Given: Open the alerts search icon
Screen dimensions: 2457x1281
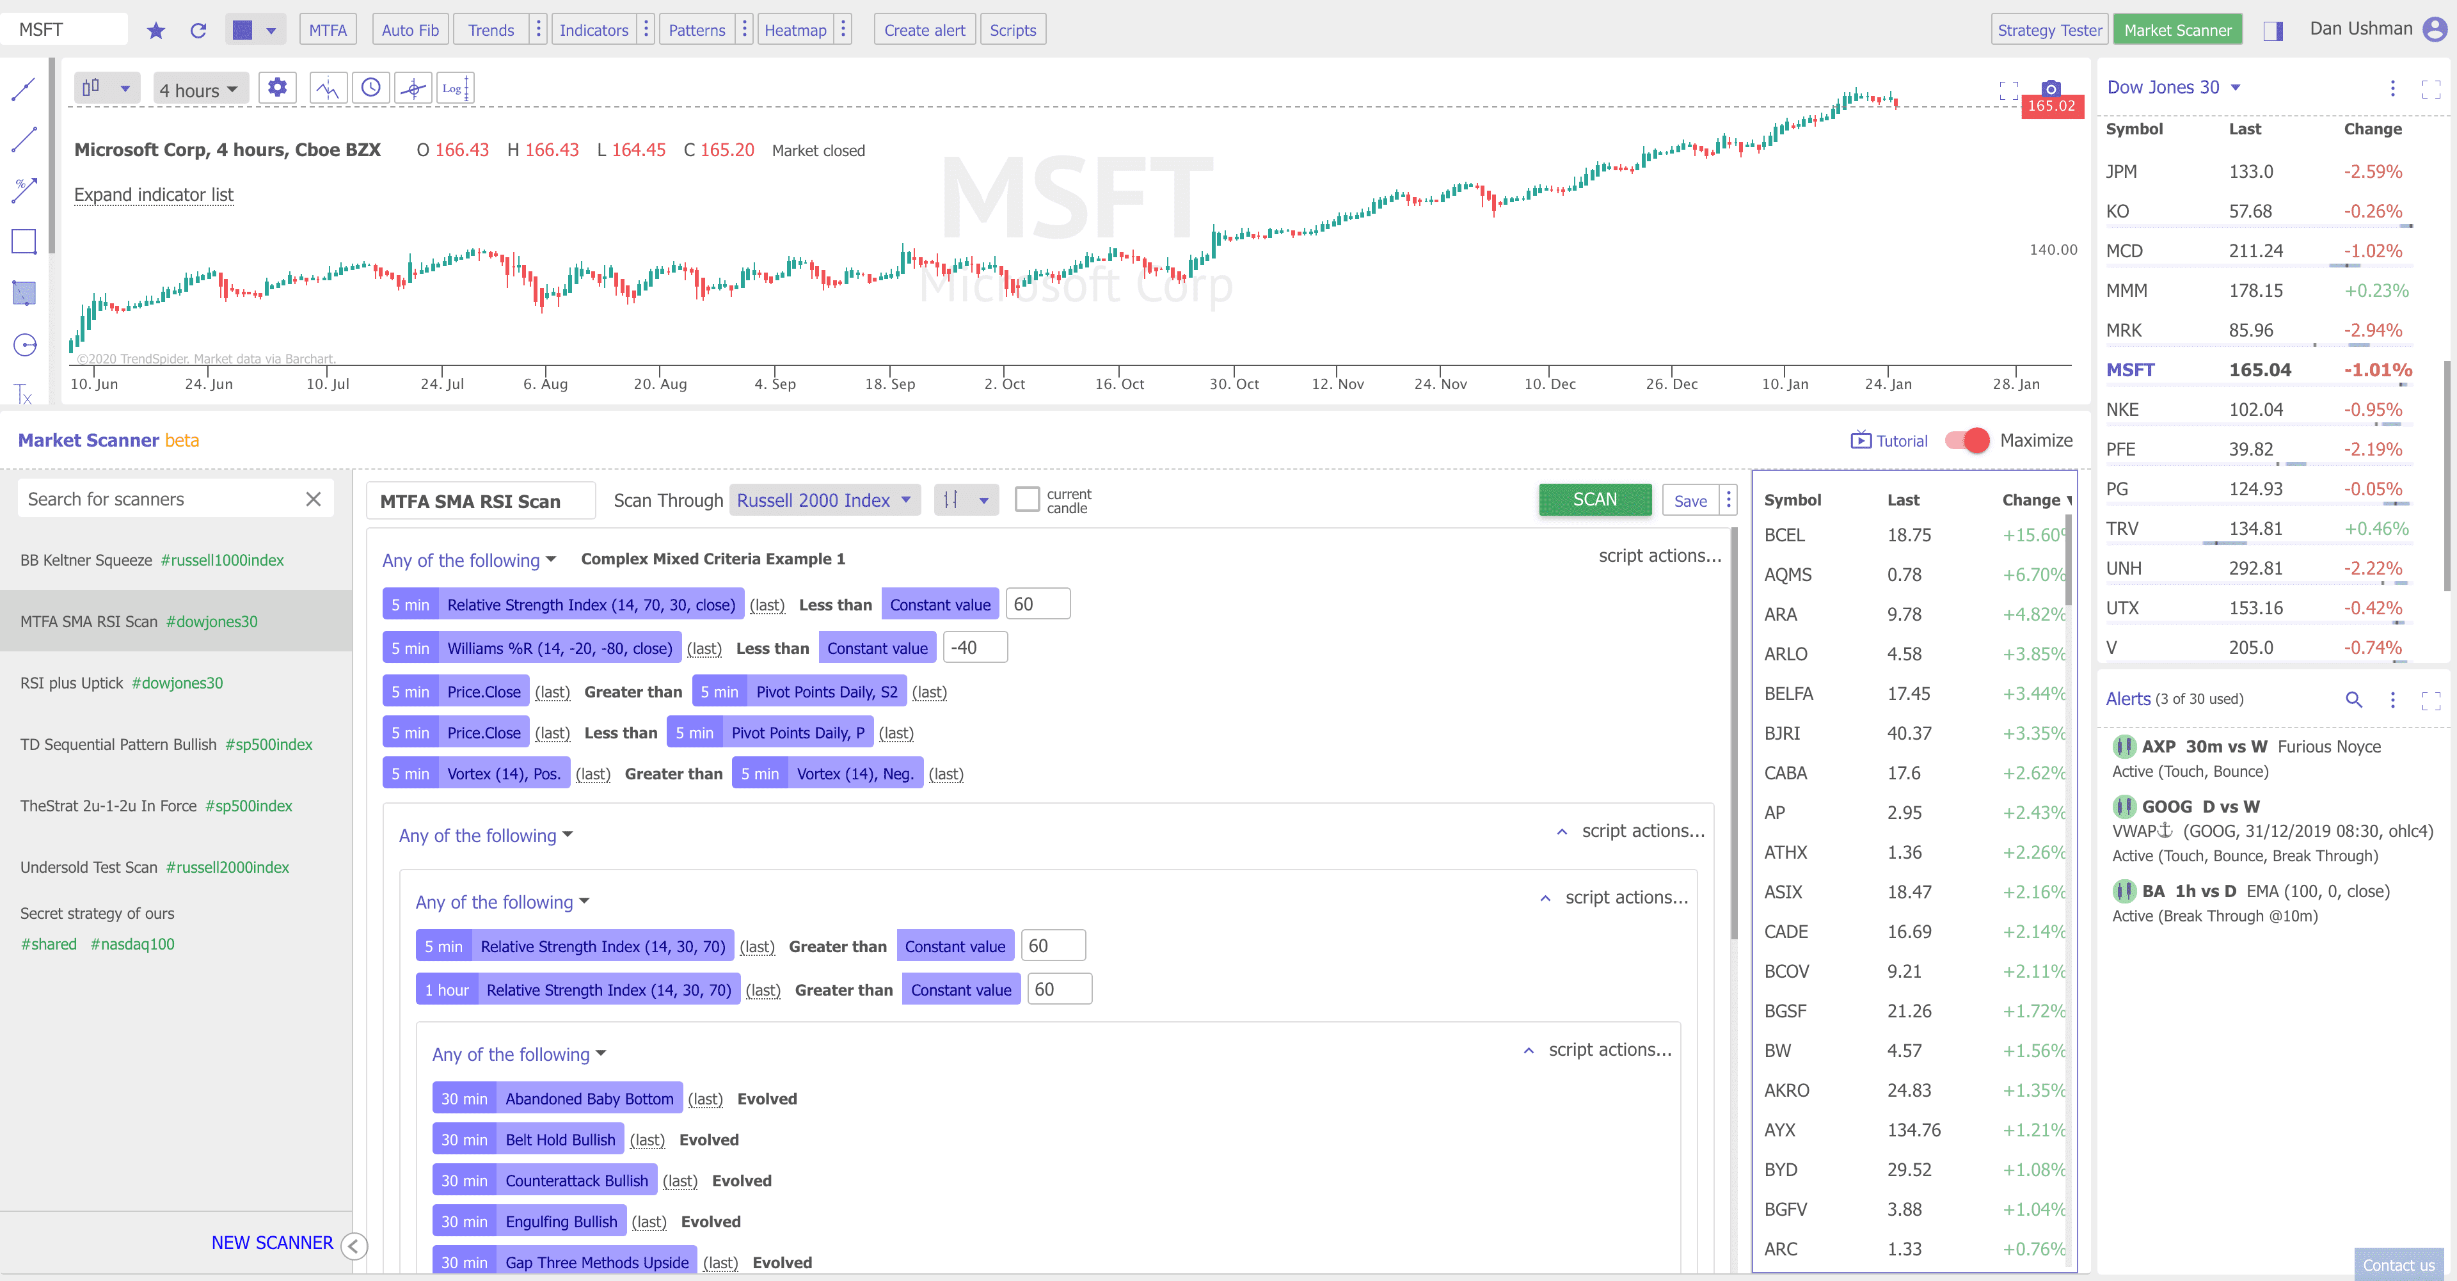Looking at the screenshot, I should coord(2354,699).
